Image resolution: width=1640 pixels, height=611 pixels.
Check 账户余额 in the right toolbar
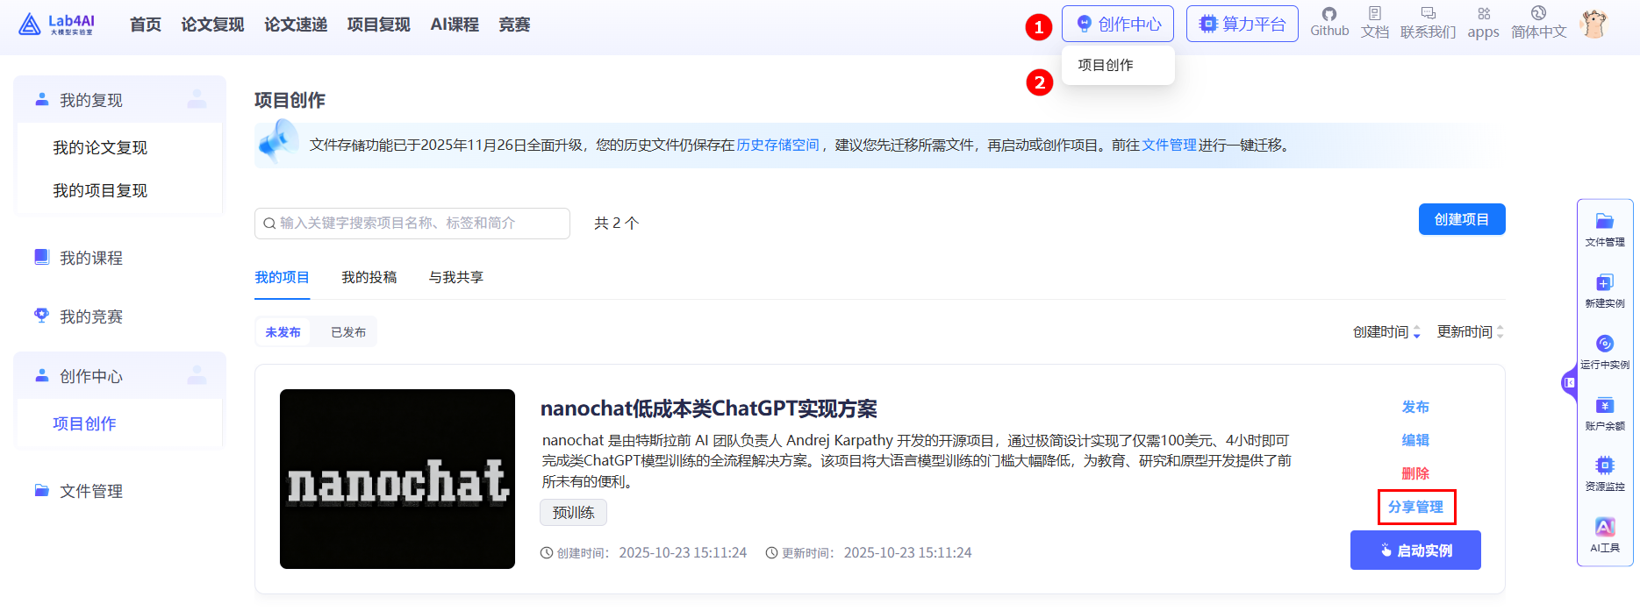[x=1605, y=414]
